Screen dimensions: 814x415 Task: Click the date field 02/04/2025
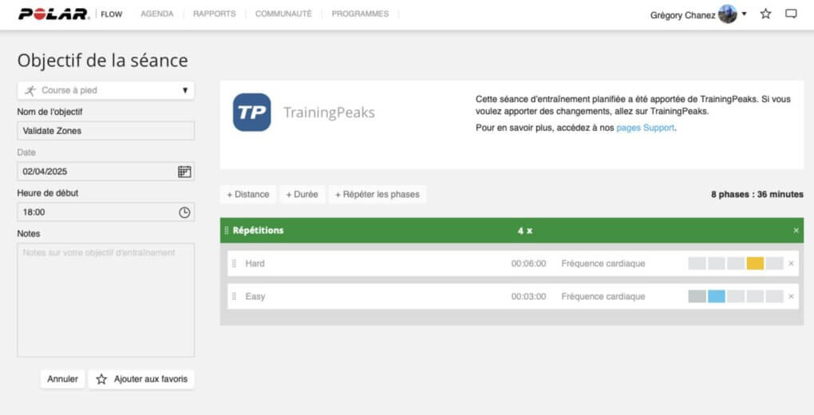pyautogui.click(x=106, y=172)
